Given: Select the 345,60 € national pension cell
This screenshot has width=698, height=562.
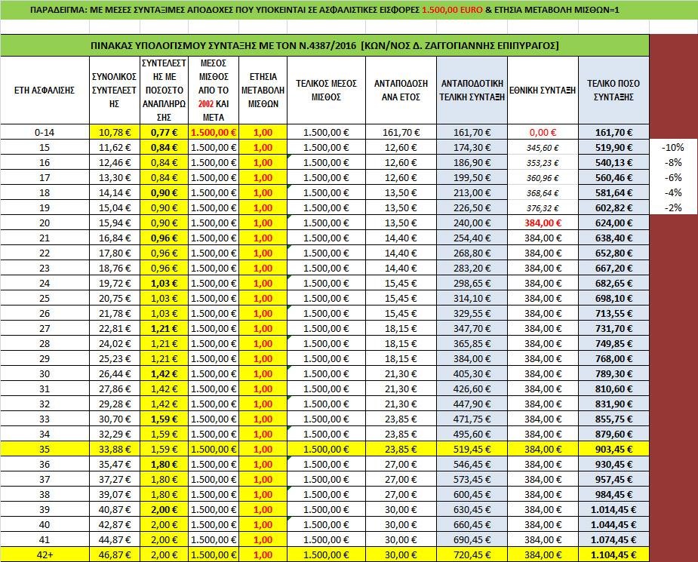Looking at the screenshot, I should click(543, 148).
